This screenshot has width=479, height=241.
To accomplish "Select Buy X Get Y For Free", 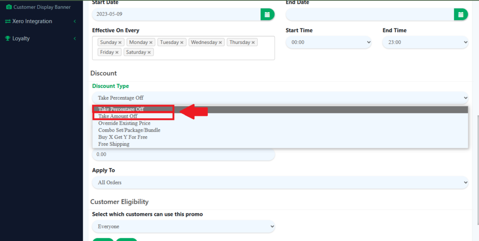I will pyautogui.click(x=123, y=137).
